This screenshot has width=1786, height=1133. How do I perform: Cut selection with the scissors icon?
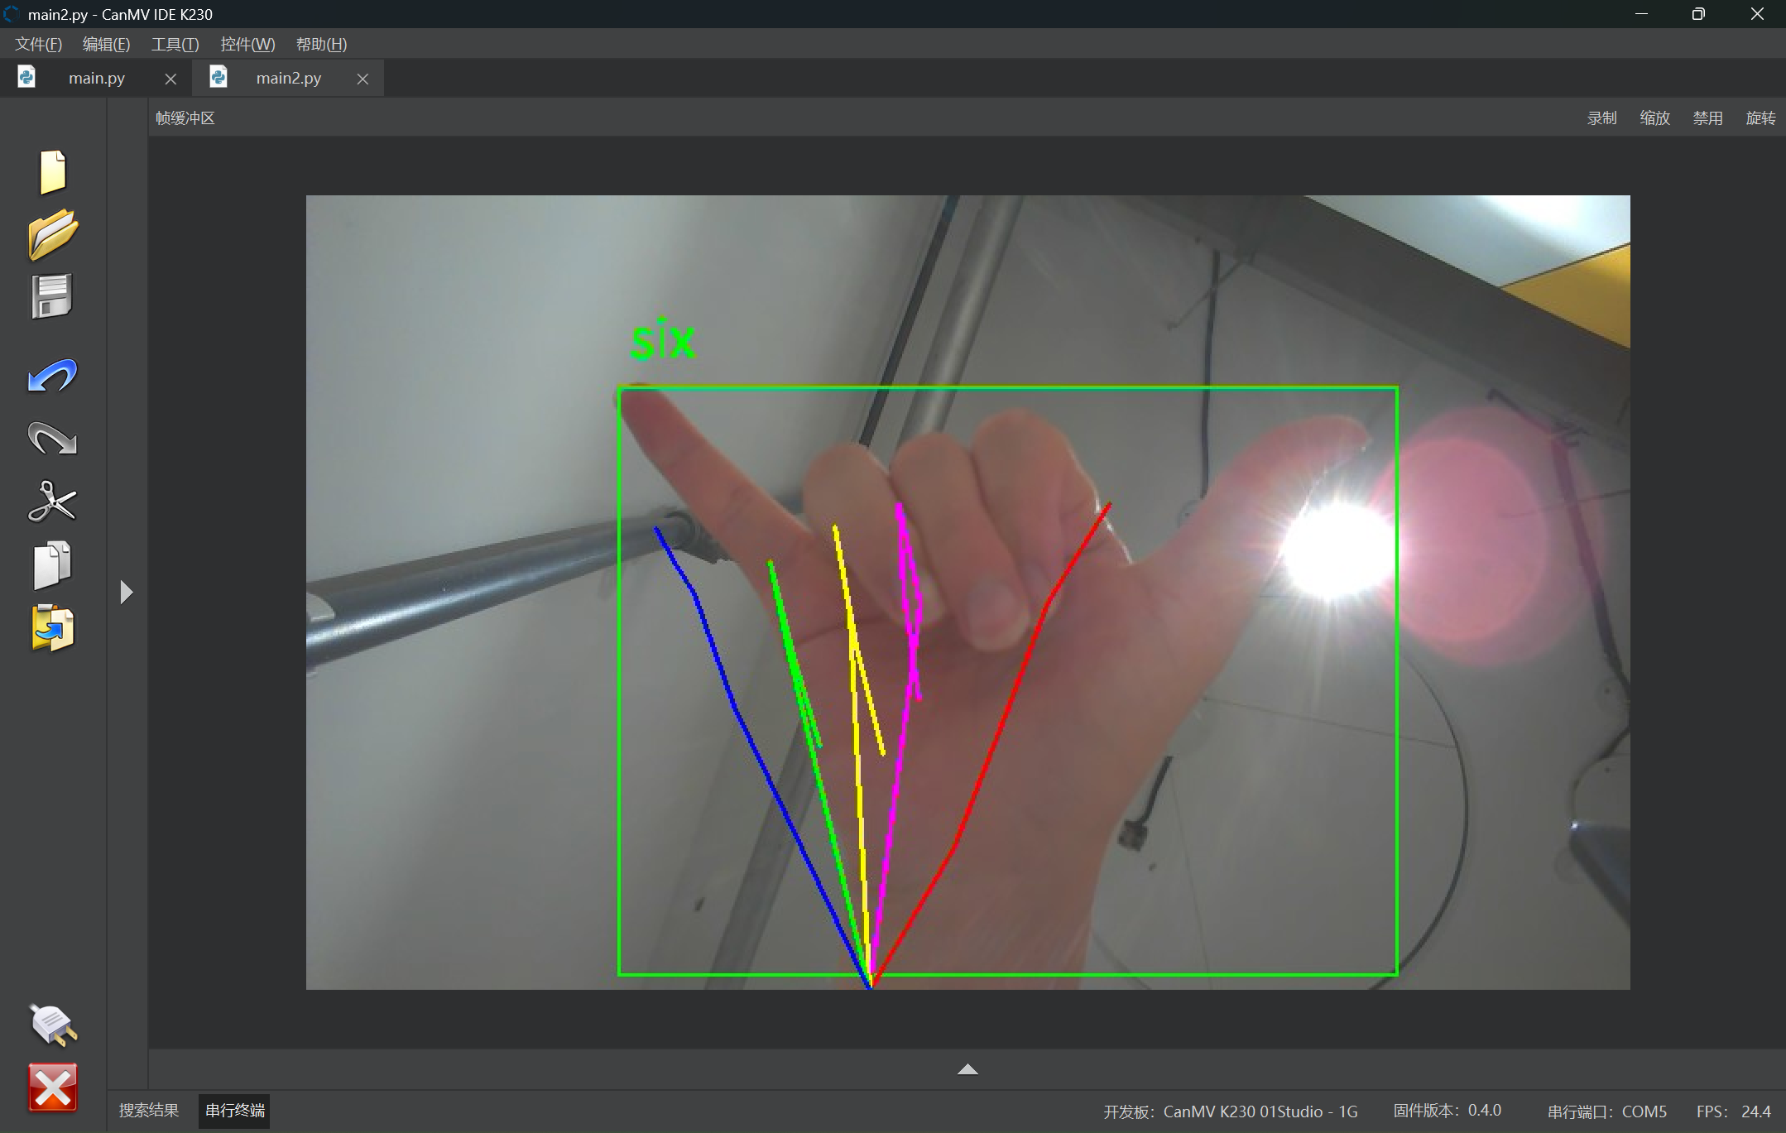pyautogui.click(x=53, y=502)
